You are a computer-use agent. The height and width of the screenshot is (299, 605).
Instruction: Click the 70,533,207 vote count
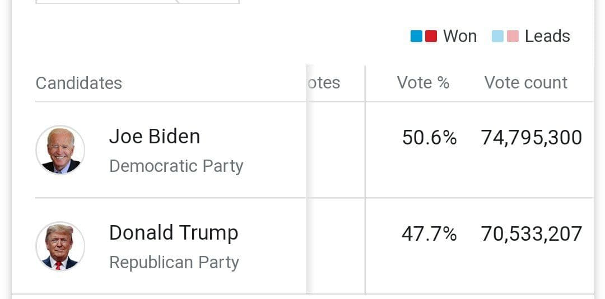coord(531,234)
